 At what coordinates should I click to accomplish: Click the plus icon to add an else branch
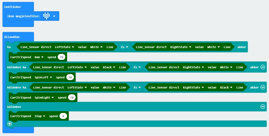(10, 123)
